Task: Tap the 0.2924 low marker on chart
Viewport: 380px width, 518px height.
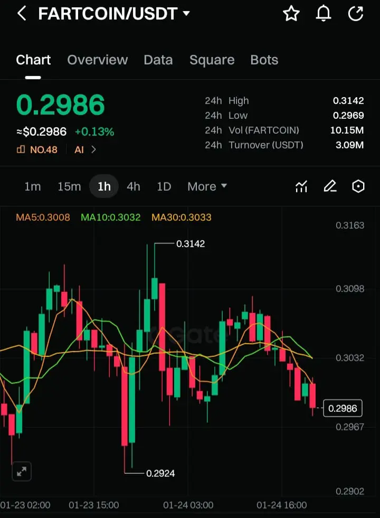Action: tap(160, 473)
